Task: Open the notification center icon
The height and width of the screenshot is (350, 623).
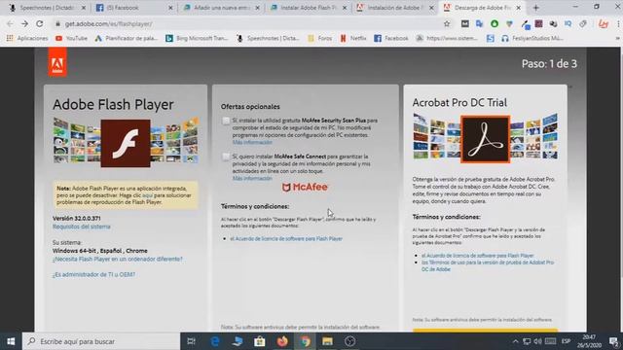Action: pos(614,341)
